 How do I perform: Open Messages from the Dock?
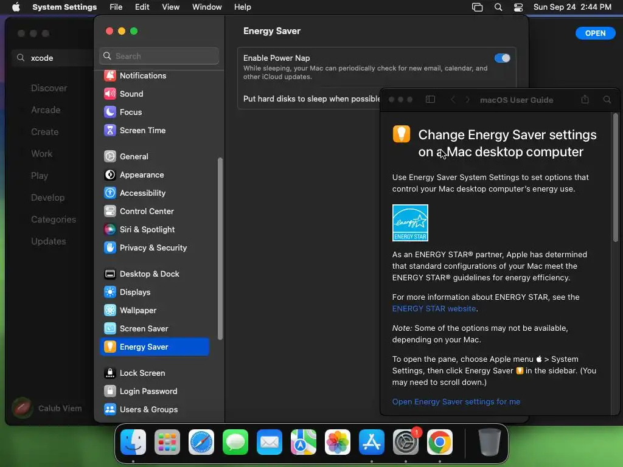[235, 442]
